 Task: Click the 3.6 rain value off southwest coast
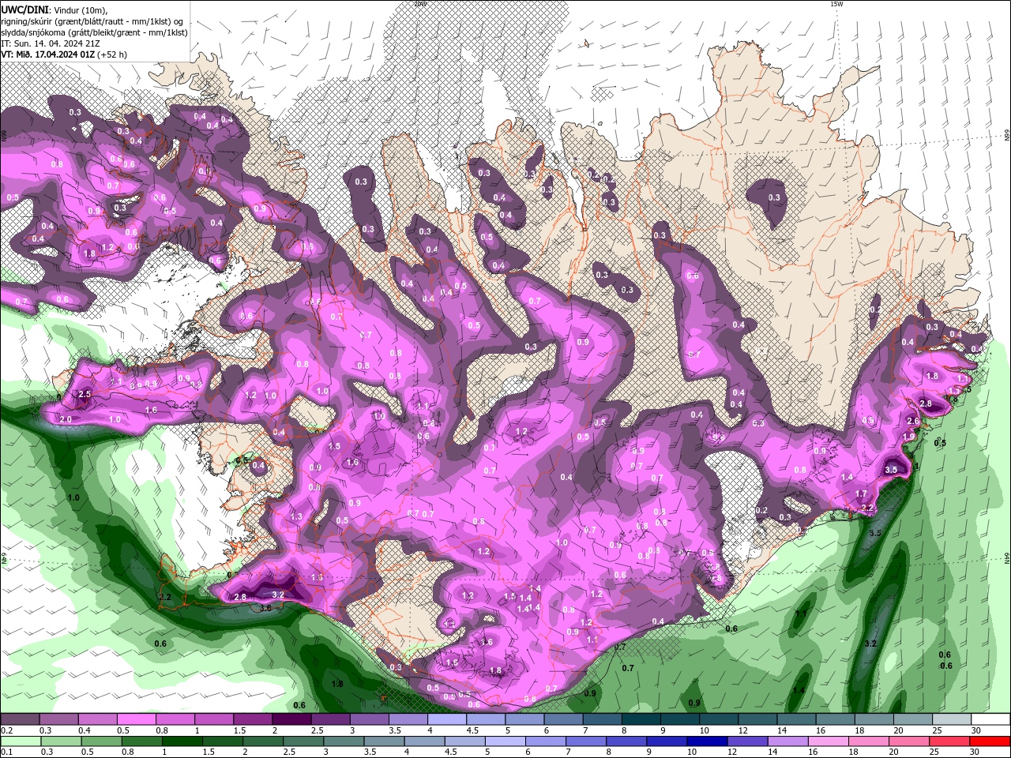[265, 608]
